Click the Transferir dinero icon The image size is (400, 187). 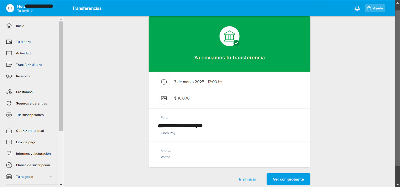pos(9,65)
